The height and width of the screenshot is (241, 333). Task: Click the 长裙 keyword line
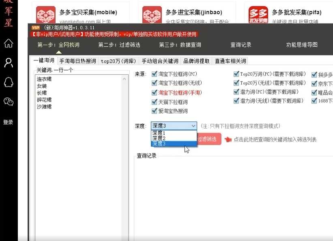(x=42, y=93)
